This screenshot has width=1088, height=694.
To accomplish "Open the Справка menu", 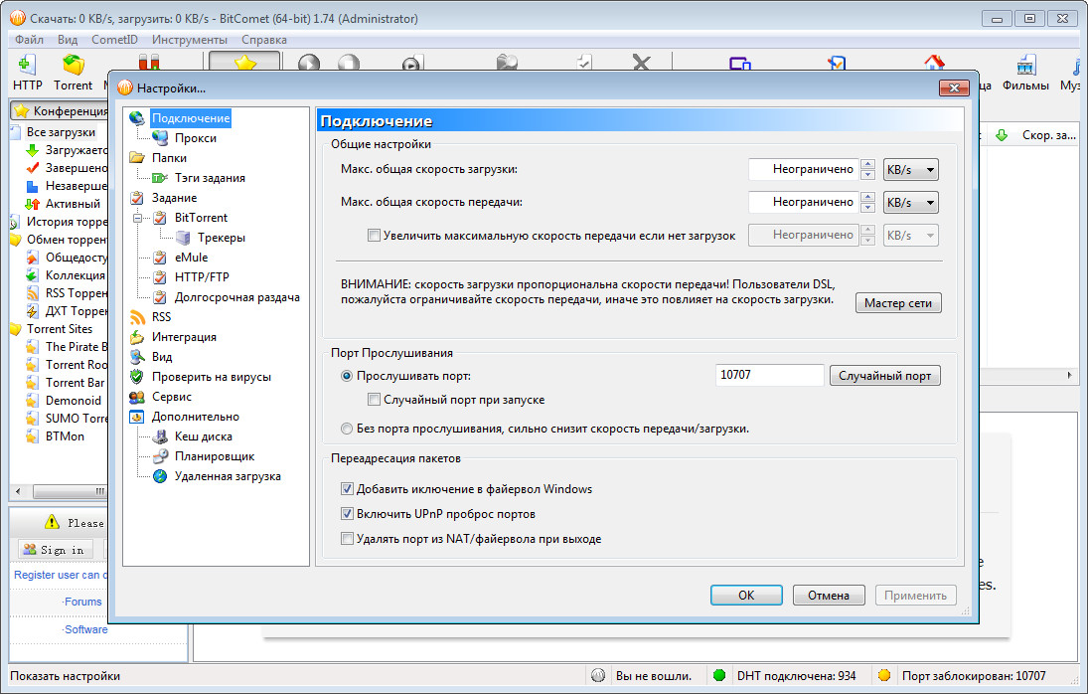I will 264,40.
